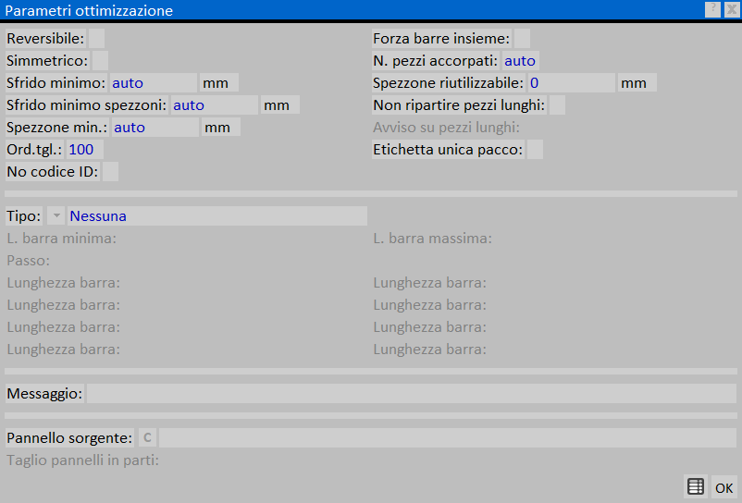Click the Simmetrico label
Image resolution: width=742 pixels, height=503 pixels.
(47, 60)
